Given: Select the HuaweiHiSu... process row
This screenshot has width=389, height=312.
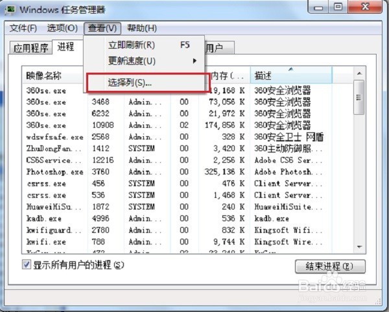Looking at the screenshot, I should point(177,207).
